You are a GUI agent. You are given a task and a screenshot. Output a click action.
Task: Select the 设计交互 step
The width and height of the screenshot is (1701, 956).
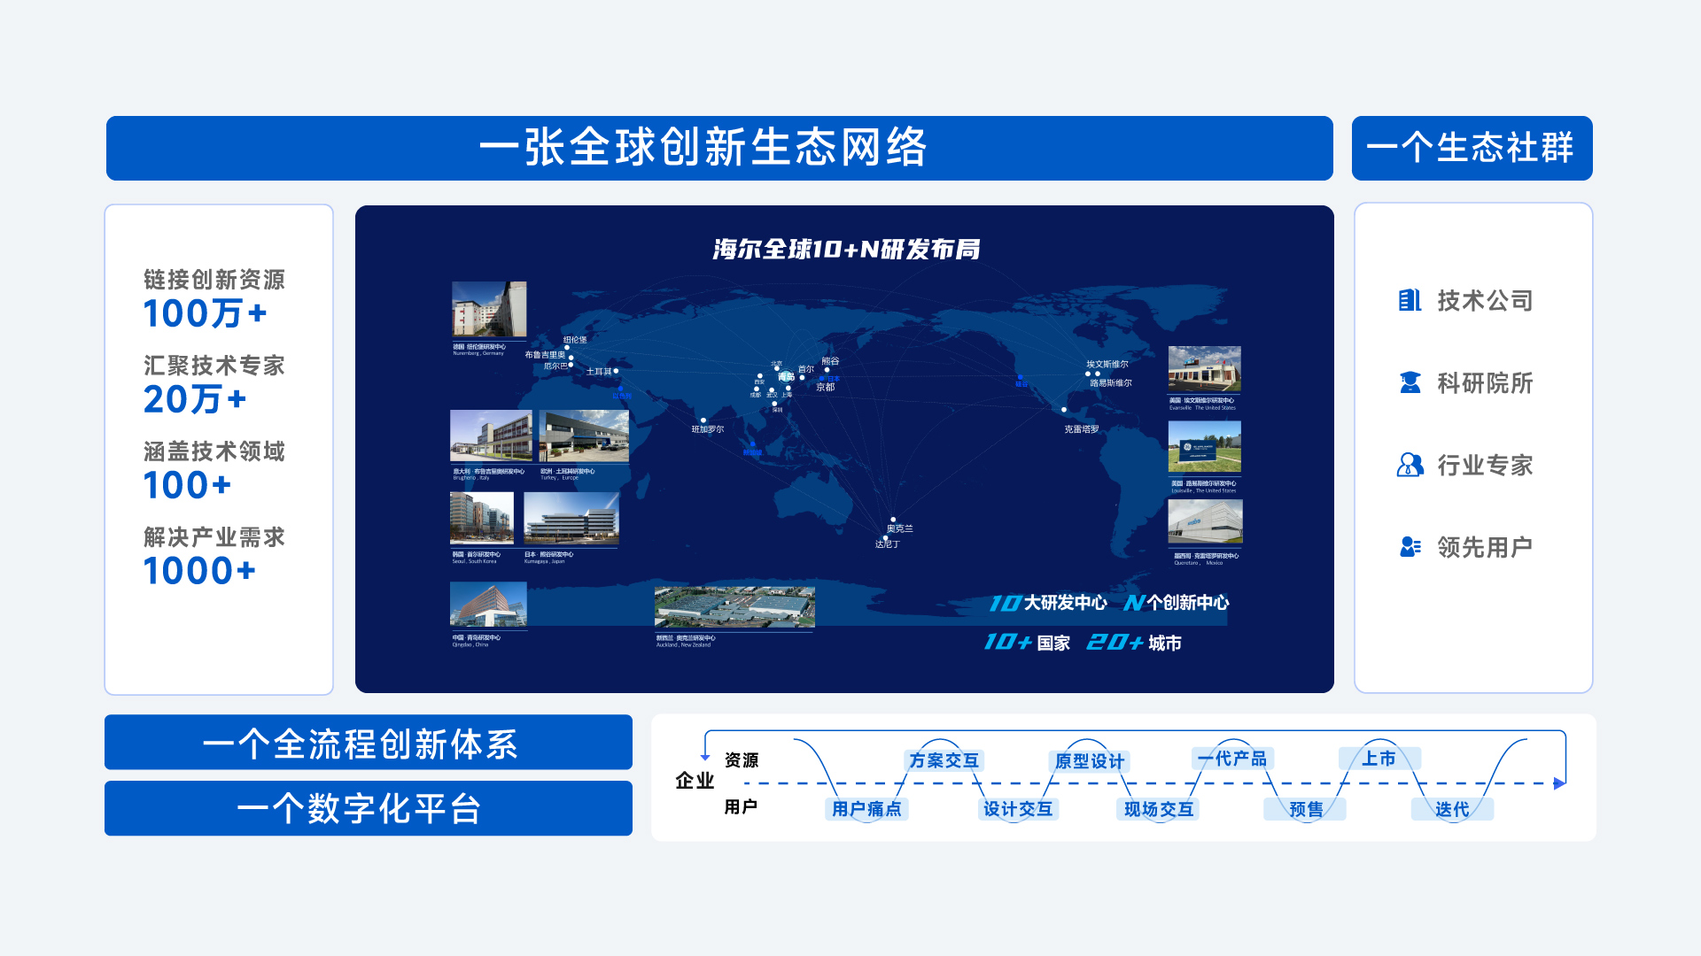tap(1018, 809)
